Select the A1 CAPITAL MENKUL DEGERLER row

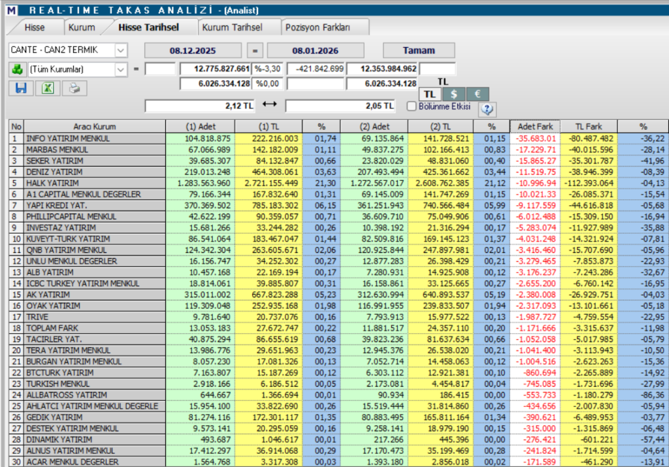tap(339, 194)
